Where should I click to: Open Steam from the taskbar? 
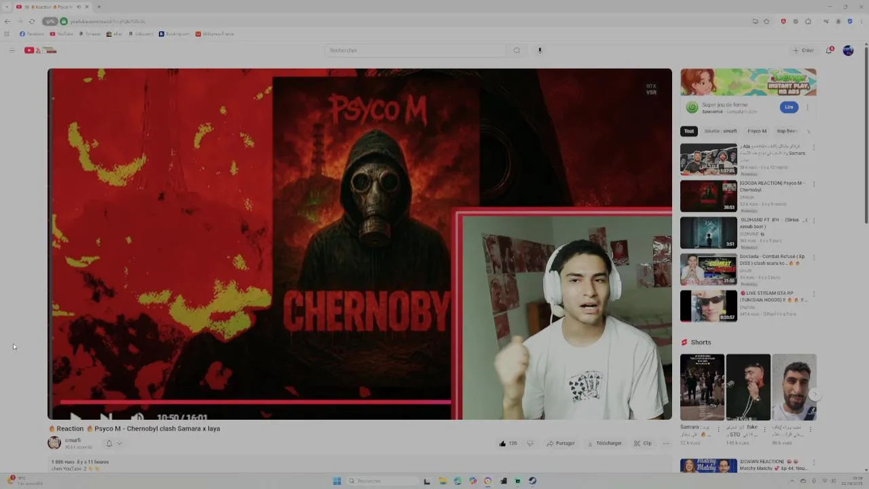[x=532, y=481]
